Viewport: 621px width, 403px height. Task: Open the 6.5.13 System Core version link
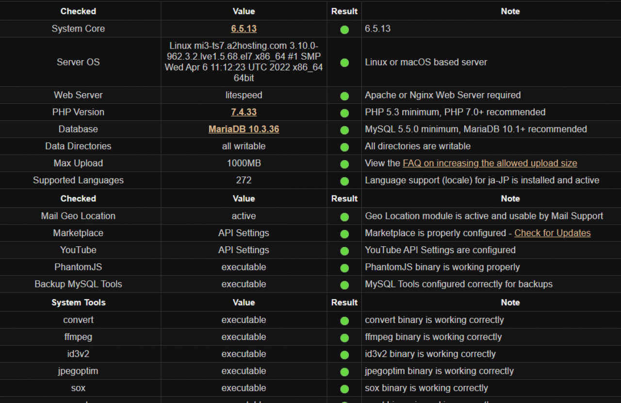[244, 29]
